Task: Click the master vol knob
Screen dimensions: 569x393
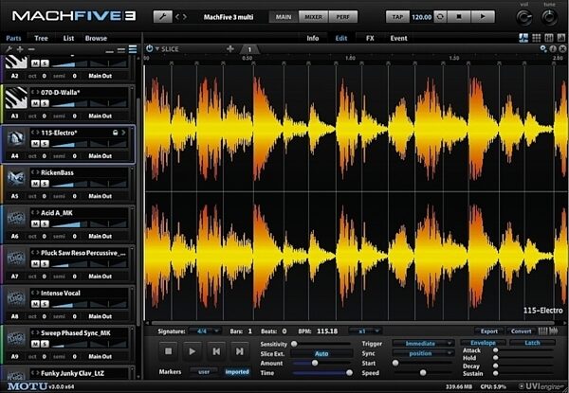Action: tap(524, 17)
